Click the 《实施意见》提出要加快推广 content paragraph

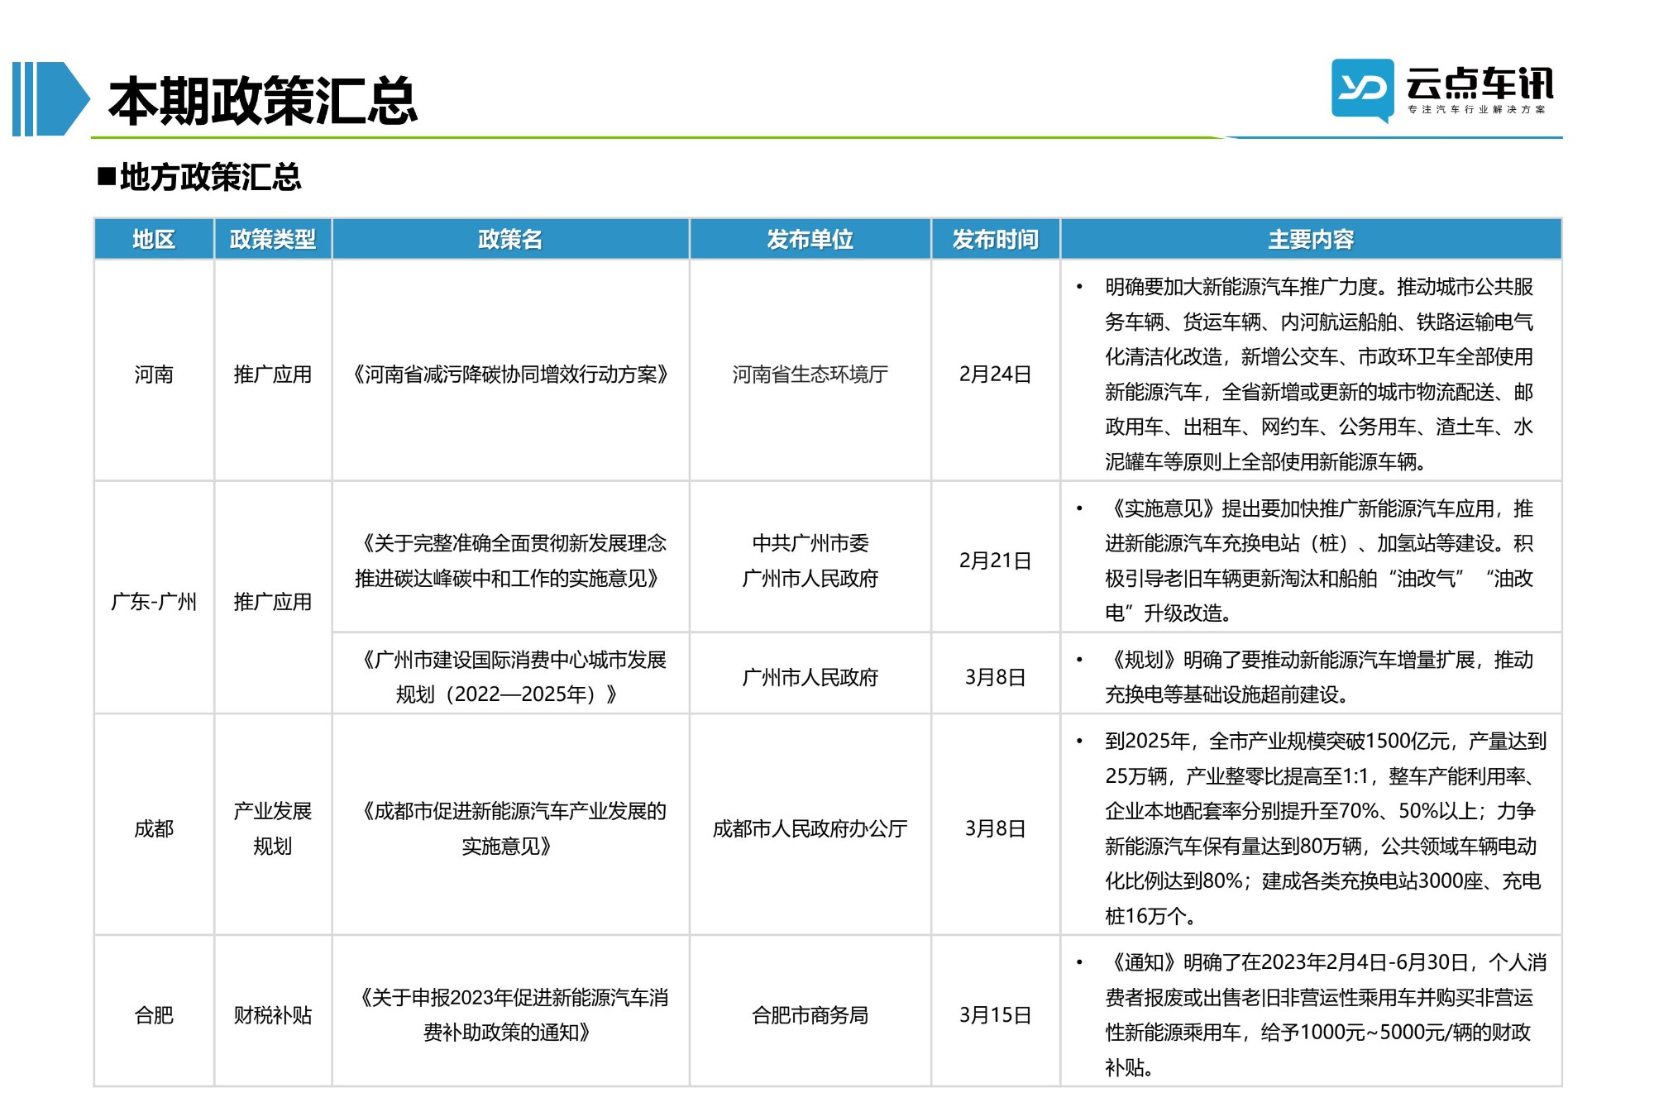[x=1319, y=561]
